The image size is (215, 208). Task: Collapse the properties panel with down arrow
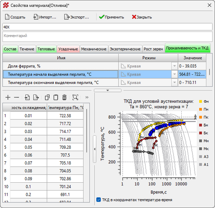click(107, 90)
